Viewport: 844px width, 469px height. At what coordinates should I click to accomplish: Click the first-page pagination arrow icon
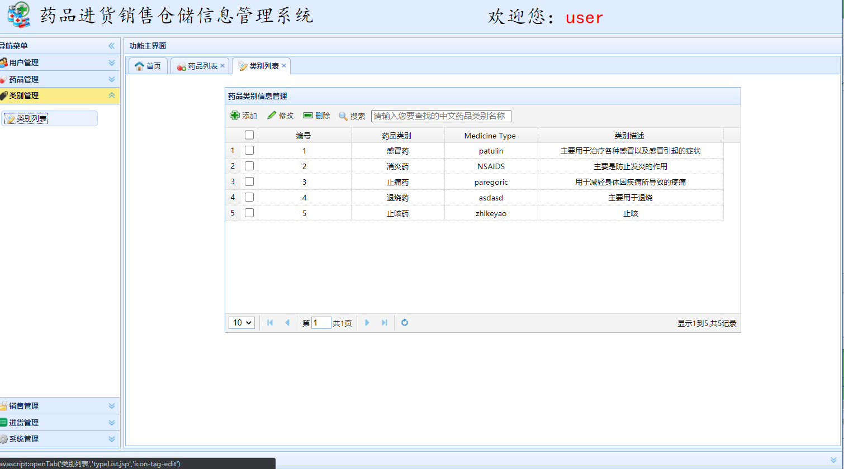269,323
